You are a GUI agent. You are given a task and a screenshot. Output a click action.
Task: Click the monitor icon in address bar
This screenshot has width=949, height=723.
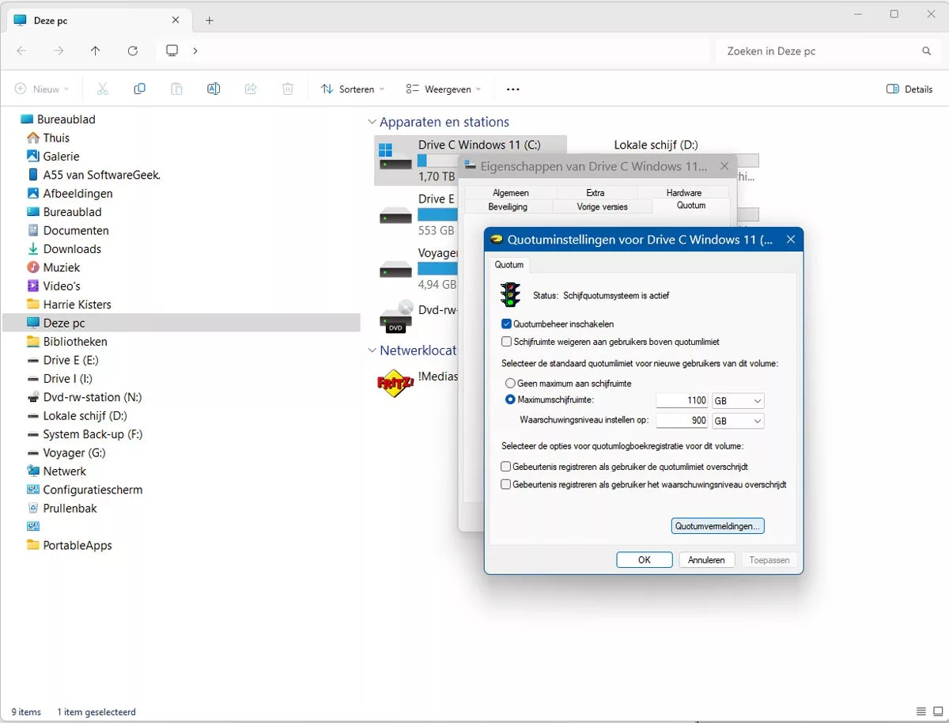click(172, 51)
